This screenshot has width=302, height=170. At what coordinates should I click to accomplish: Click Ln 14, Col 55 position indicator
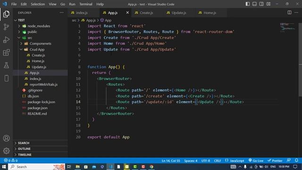[171, 161]
